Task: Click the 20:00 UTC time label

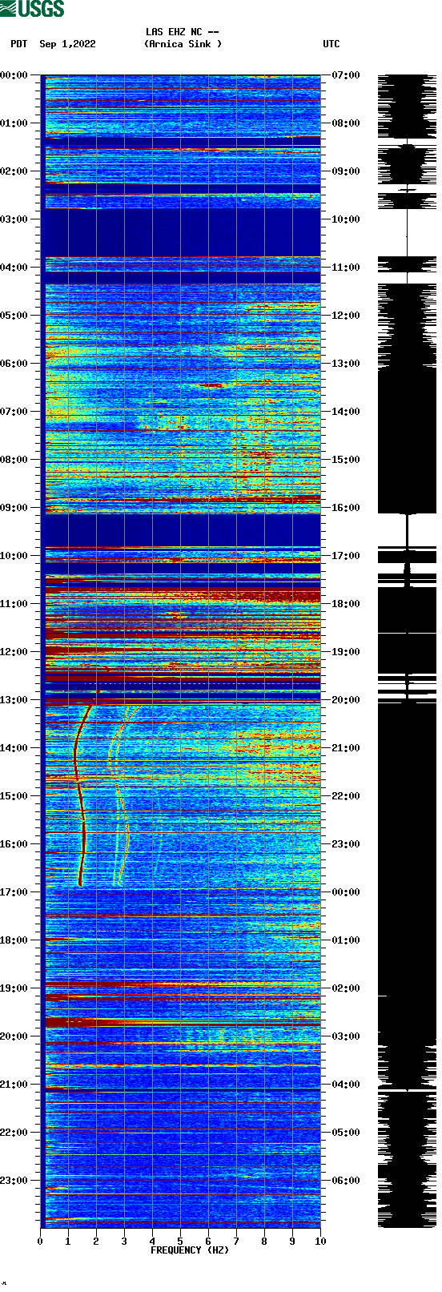Action: click(346, 700)
